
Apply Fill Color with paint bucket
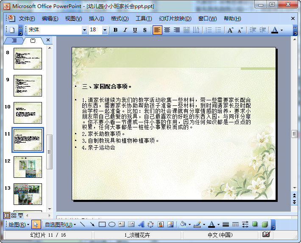pos(183,224)
